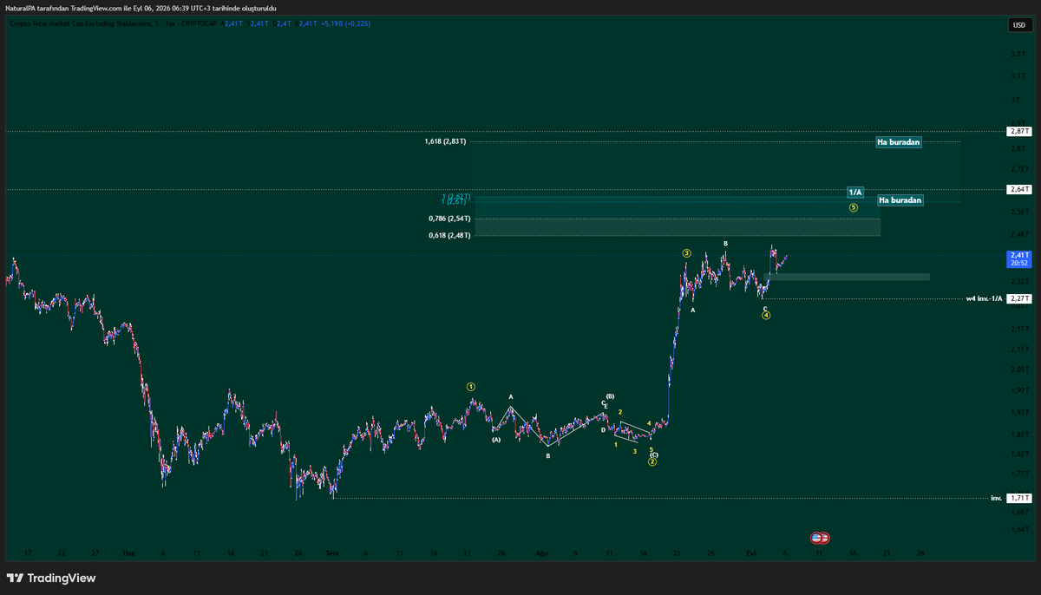Select the 1,618 (2,83T) Fibonacci label
The image size is (1041, 595).
446,141
